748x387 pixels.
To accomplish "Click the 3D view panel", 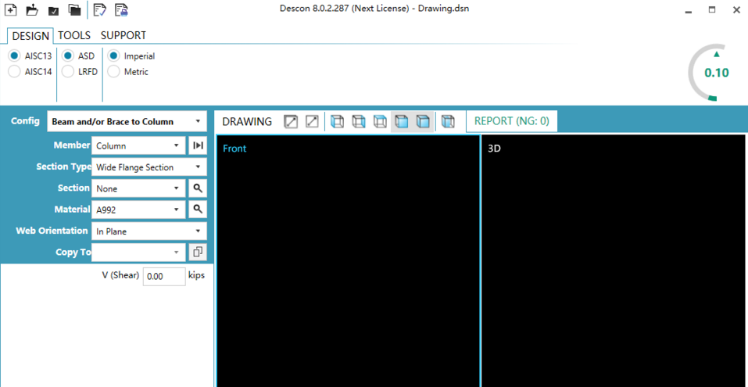I will click(614, 261).
